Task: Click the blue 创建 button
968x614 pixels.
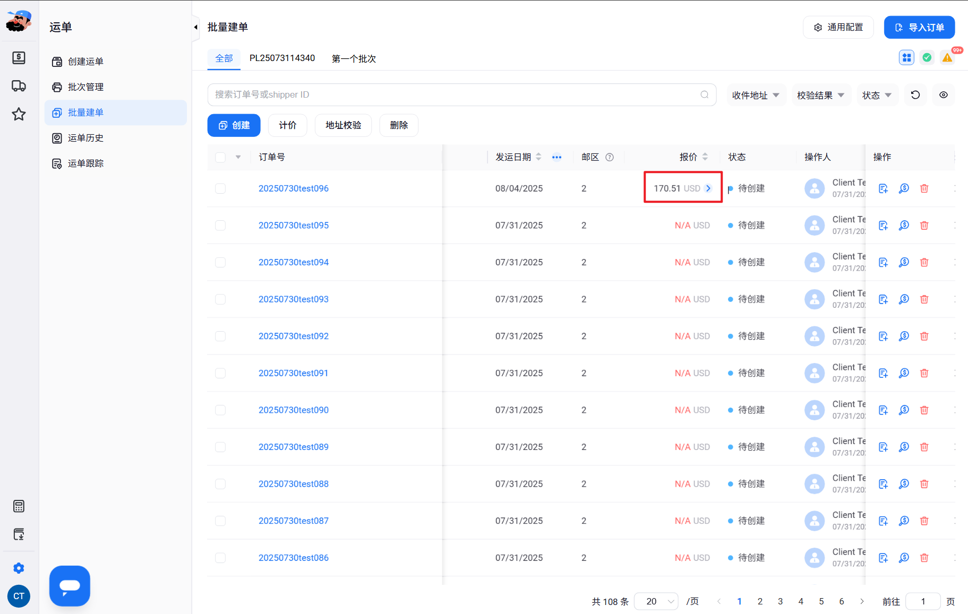Action: click(234, 125)
